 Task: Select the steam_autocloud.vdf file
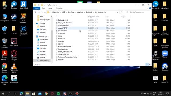tap(65, 52)
